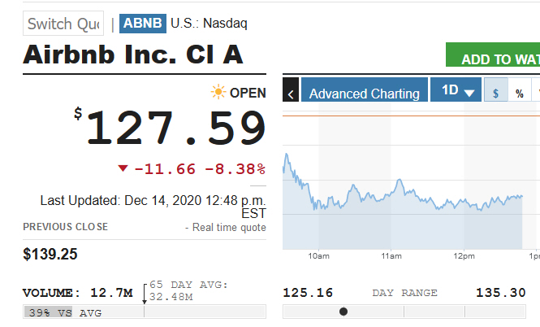Click the 12pm label on chart axis
This screenshot has height=327, width=540.
click(x=464, y=256)
